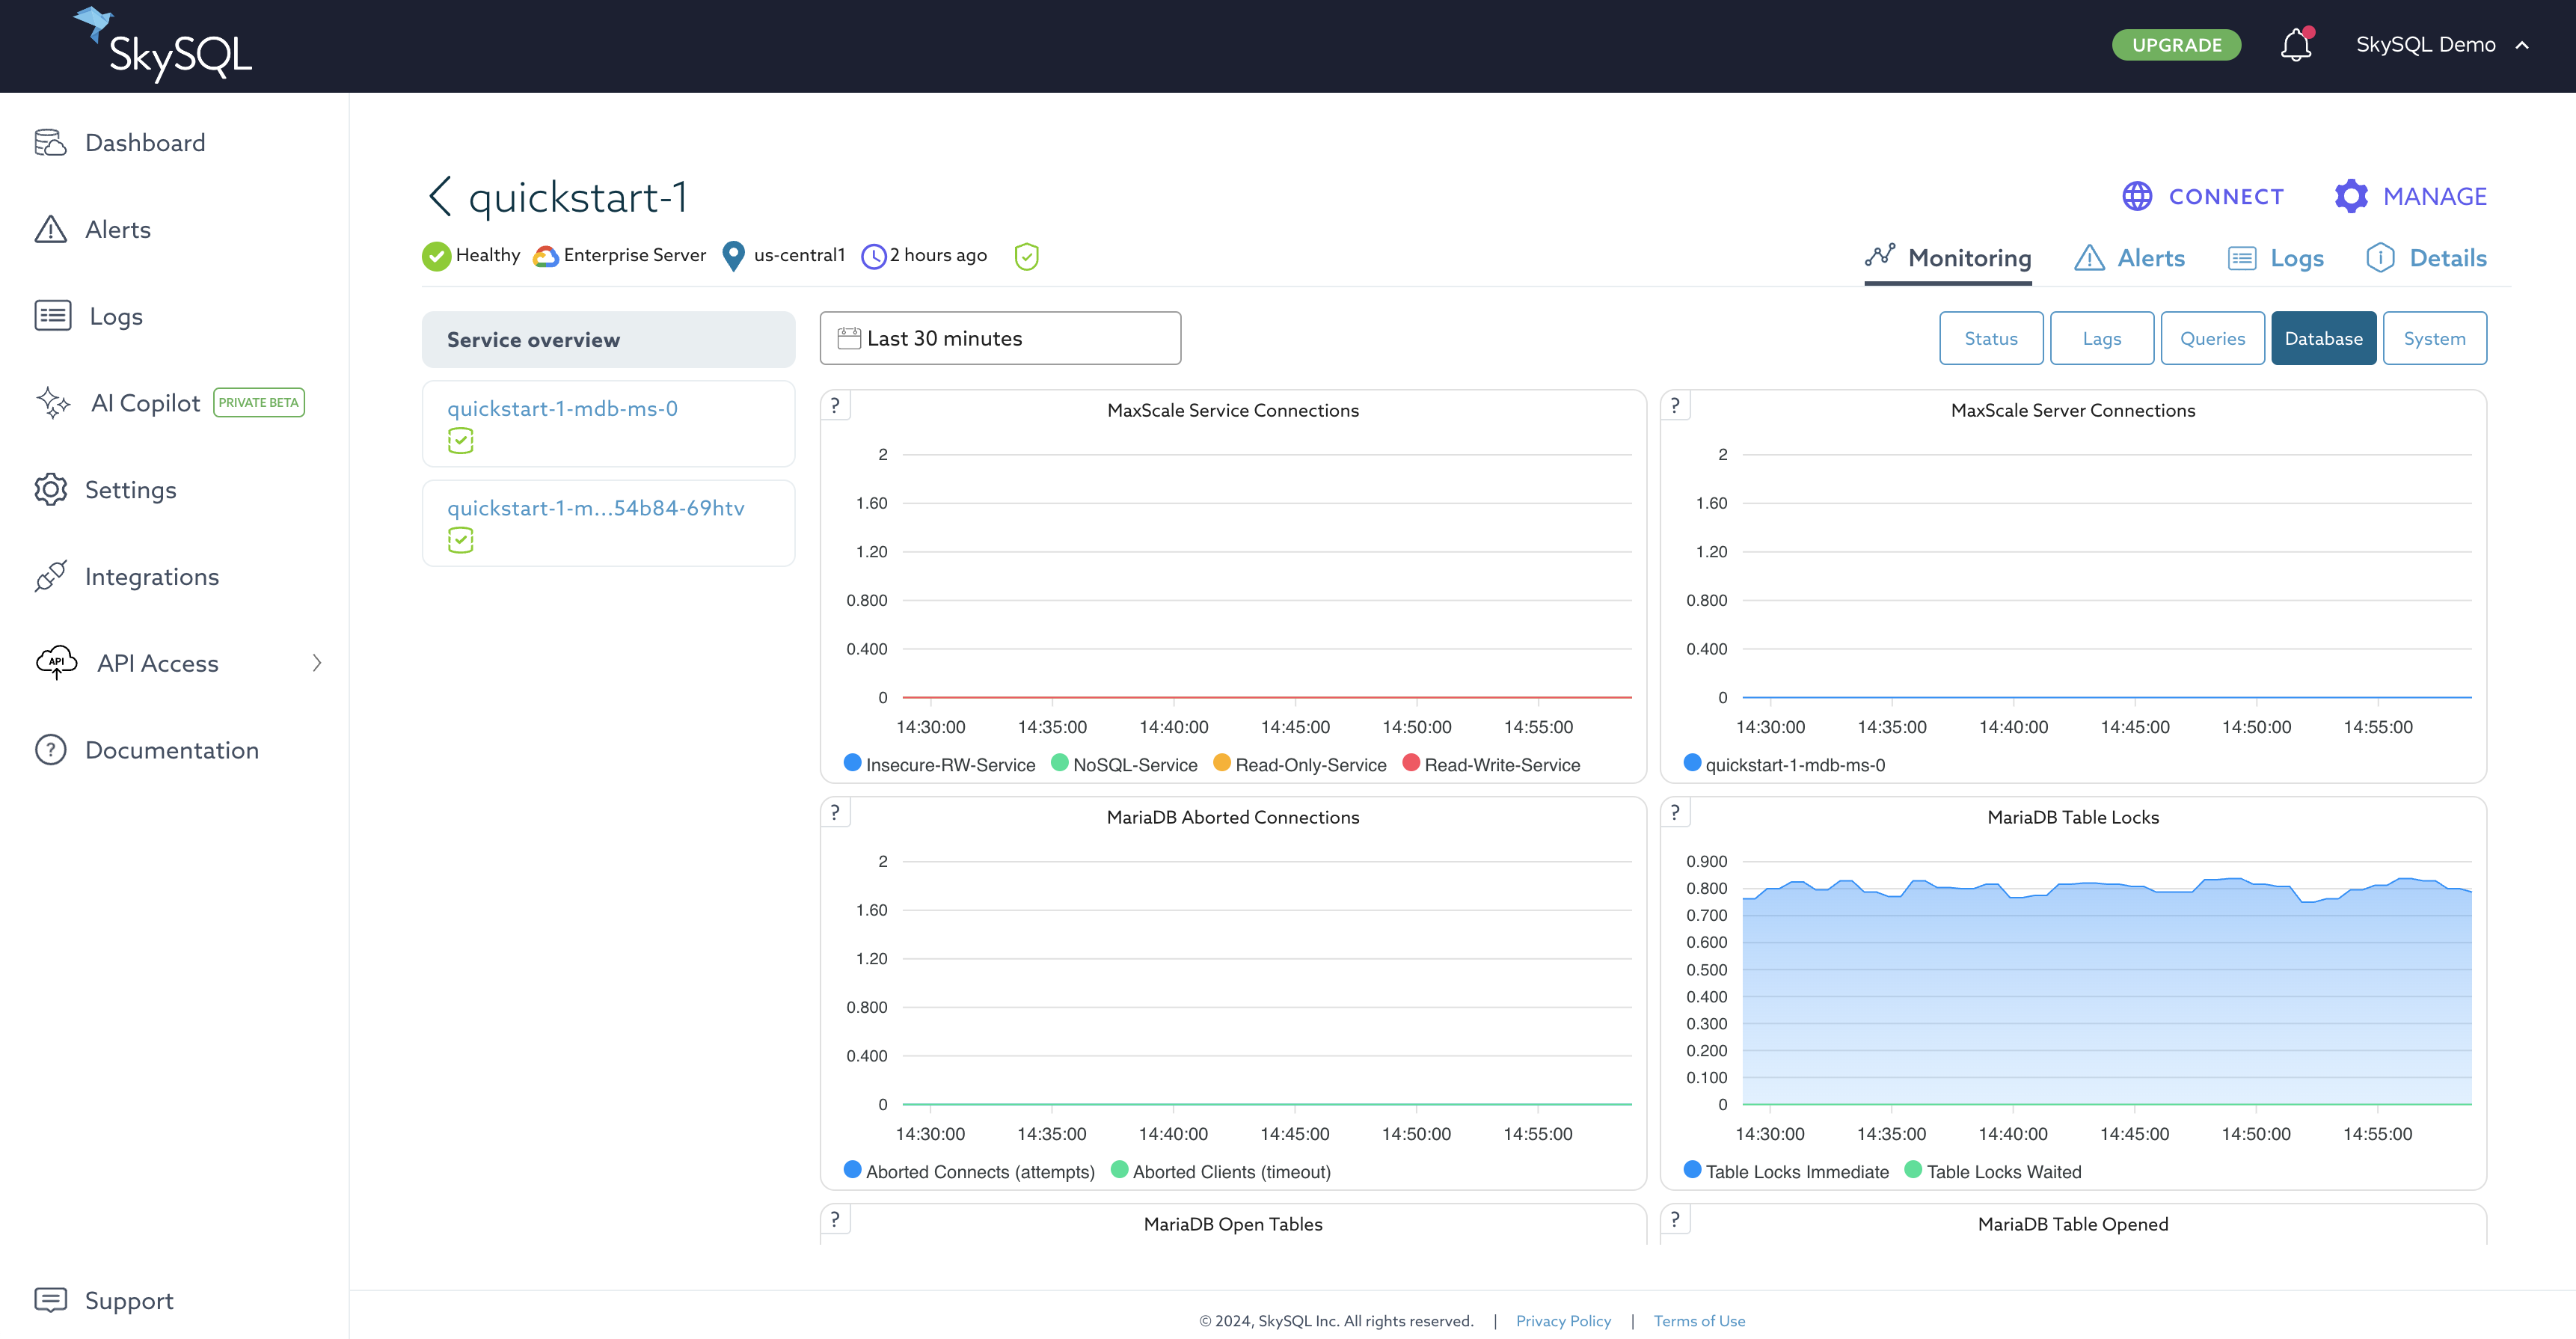The image size is (2576, 1339).
Task: Toggle Table Locks Waited legend series
Action: (1993, 1171)
